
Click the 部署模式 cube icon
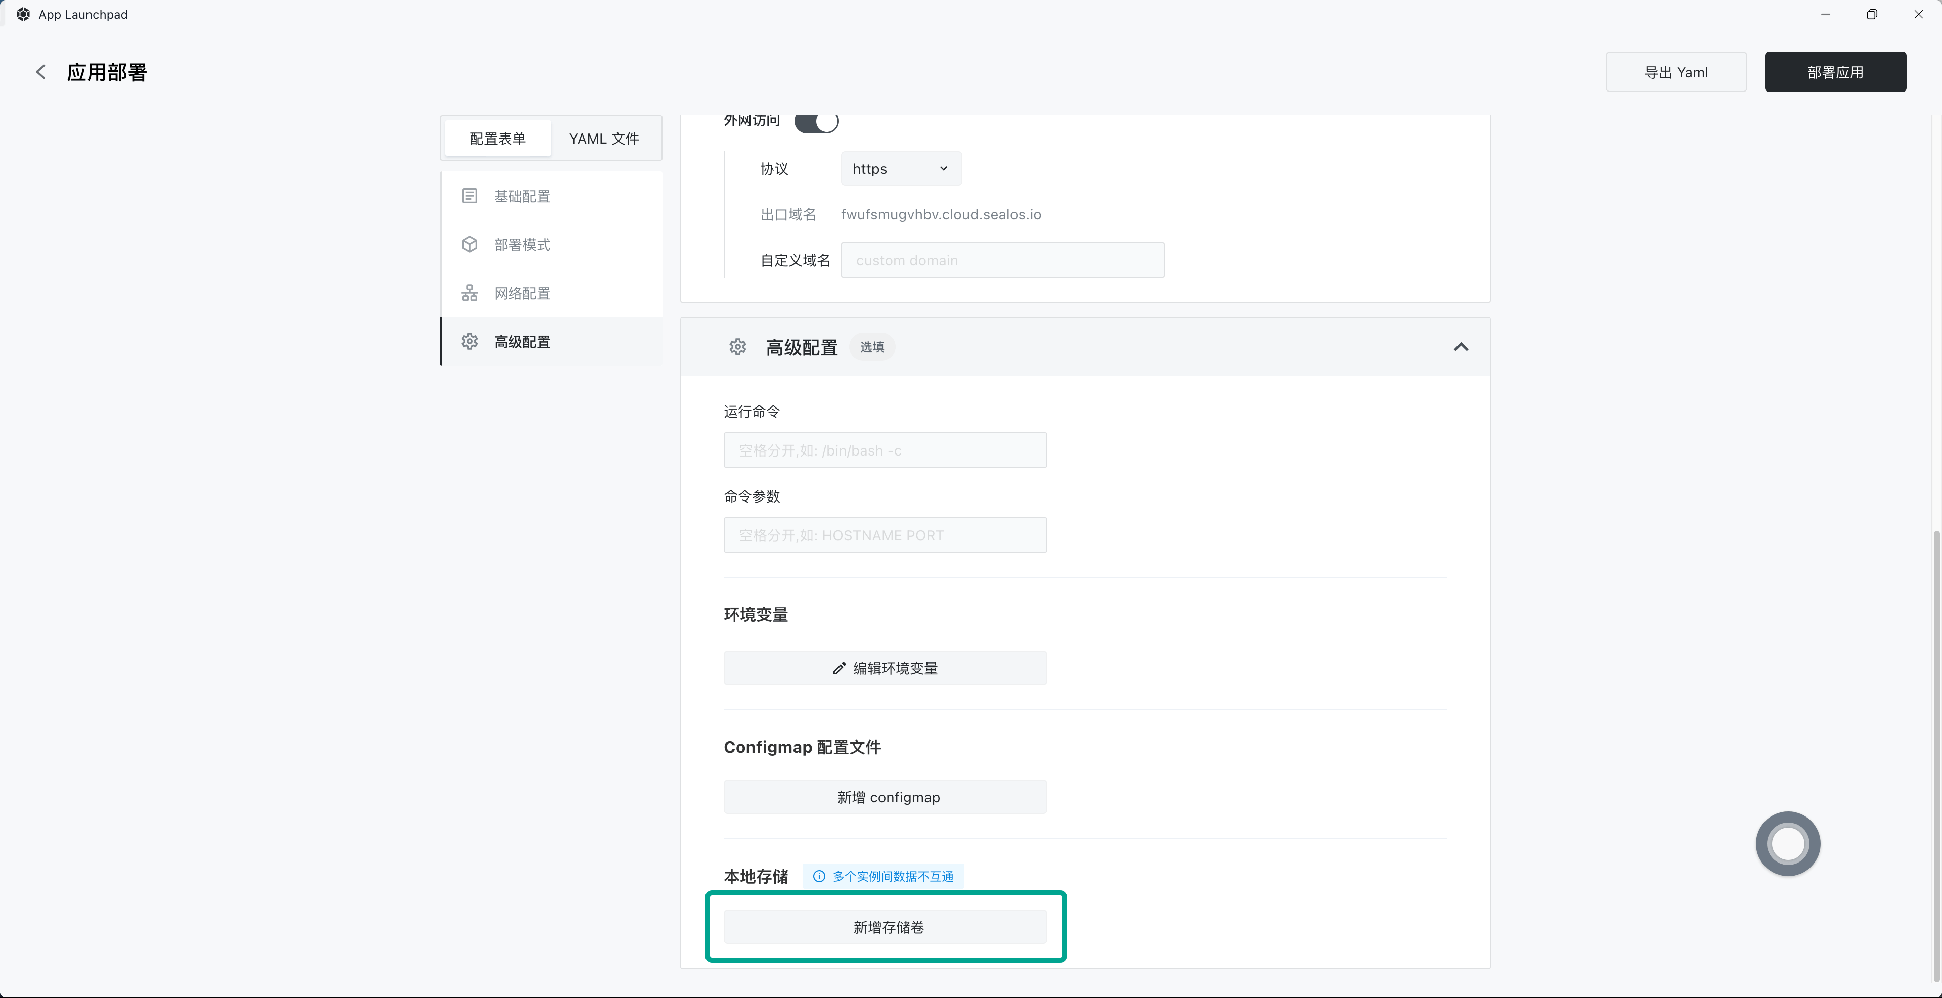point(470,244)
